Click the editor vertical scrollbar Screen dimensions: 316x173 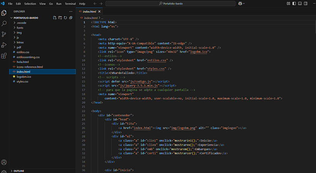click(x=315, y=27)
